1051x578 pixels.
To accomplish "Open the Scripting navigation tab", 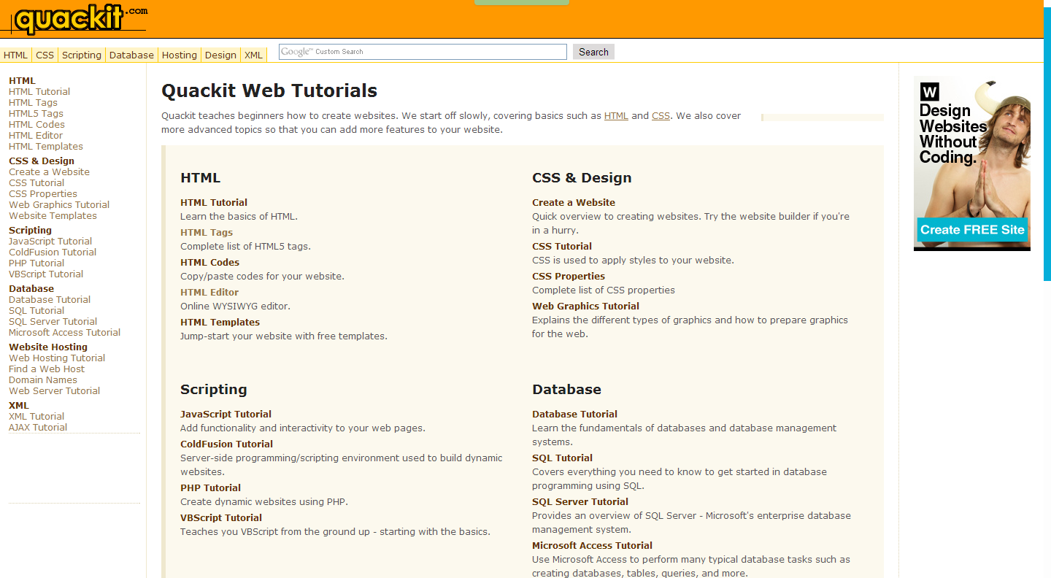I will [x=82, y=55].
